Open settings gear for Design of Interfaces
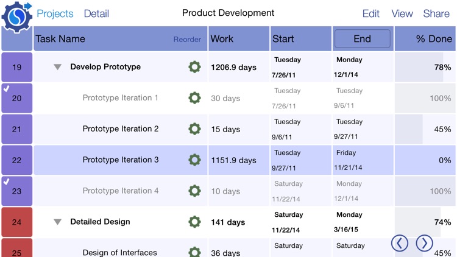 (194, 252)
